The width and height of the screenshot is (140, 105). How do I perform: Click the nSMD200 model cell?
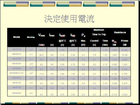tap(16, 93)
